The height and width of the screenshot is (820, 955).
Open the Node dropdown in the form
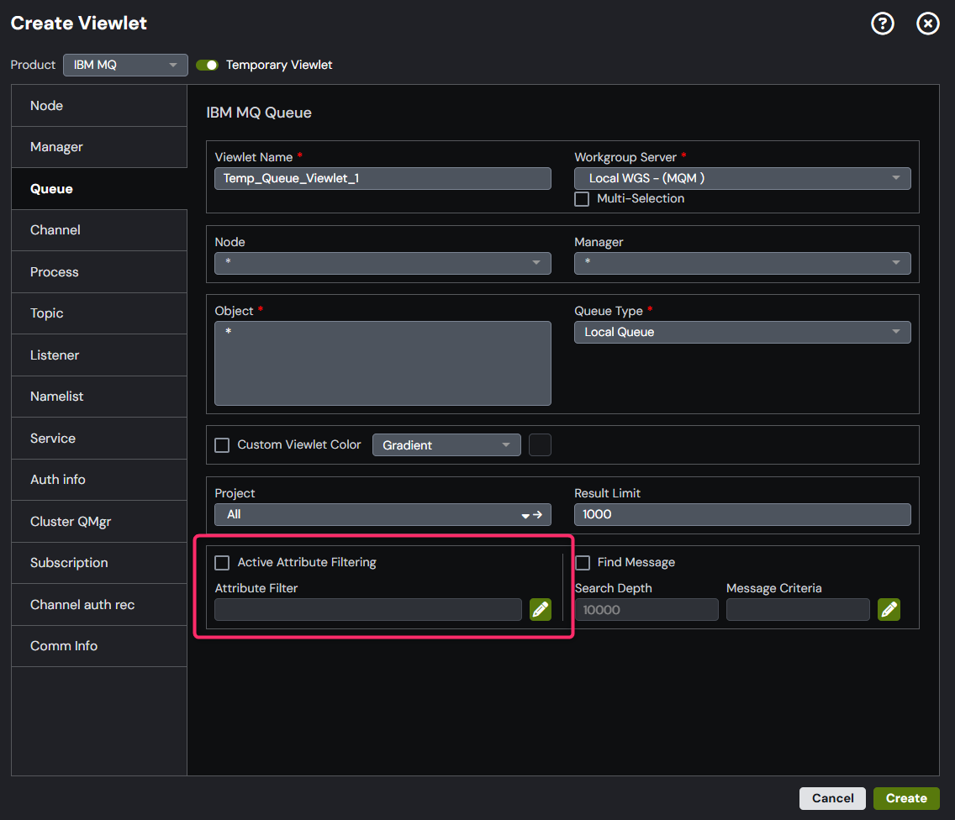coord(383,263)
